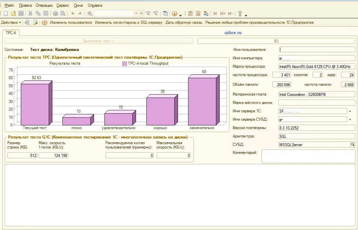Expand the arrow next to the information icon
Screen dimensions: 358x230
(x=180, y=15)
